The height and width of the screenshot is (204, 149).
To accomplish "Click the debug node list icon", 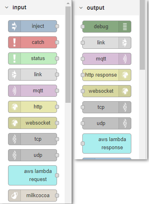I will (125, 27).
